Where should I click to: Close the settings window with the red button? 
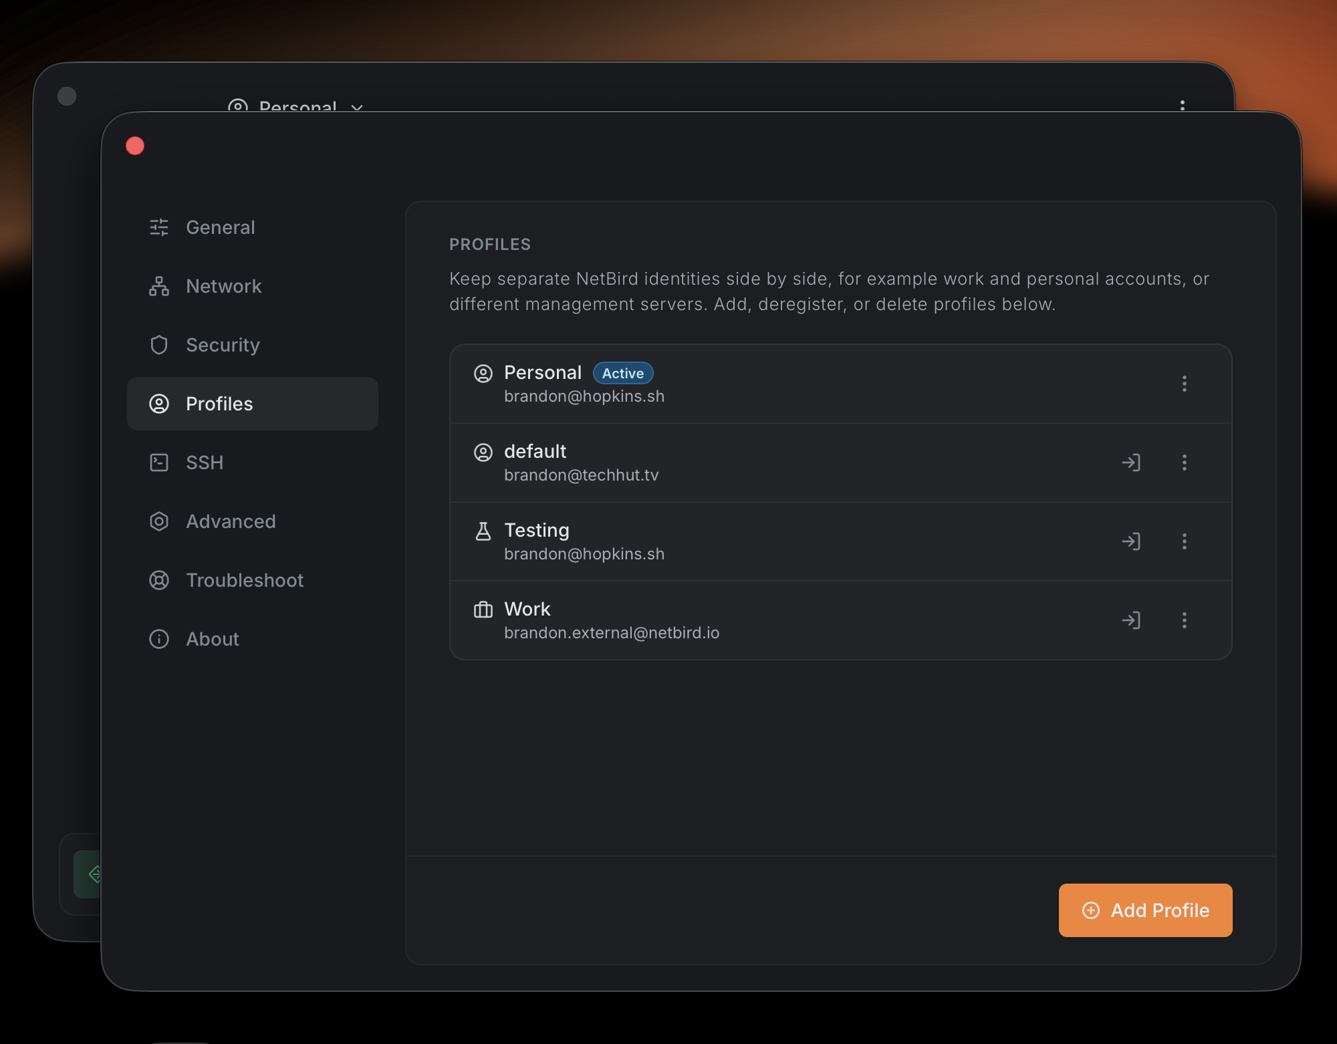[x=135, y=146]
